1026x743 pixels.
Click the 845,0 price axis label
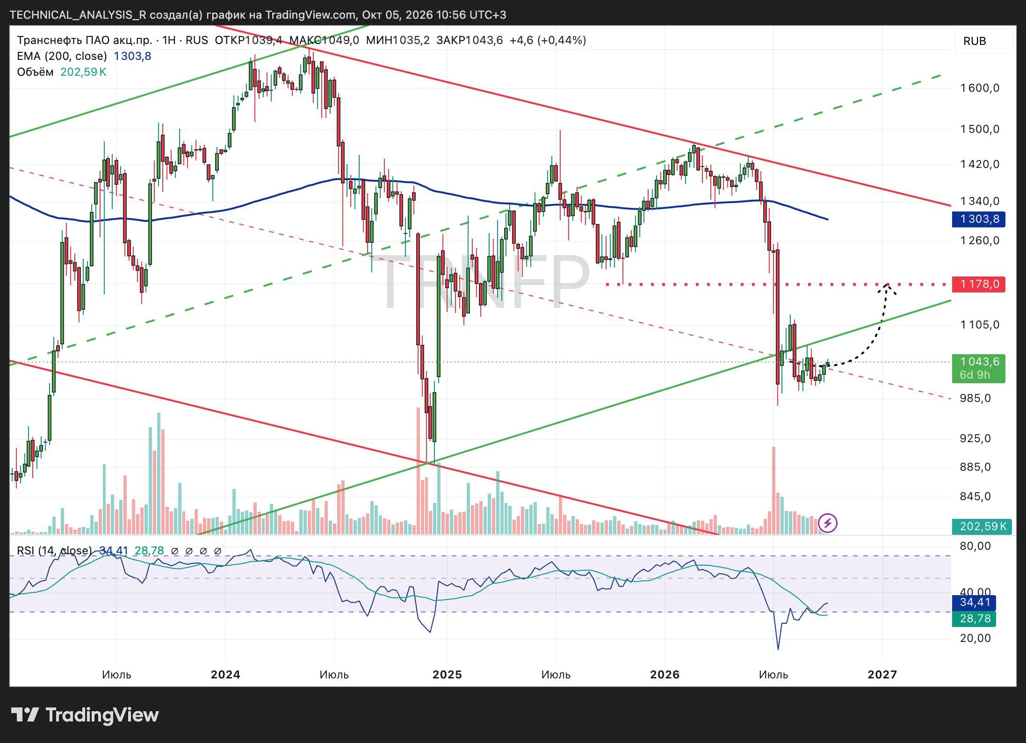point(975,496)
